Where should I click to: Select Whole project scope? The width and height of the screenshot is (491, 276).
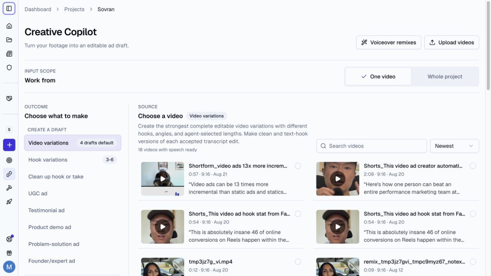pos(445,77)
